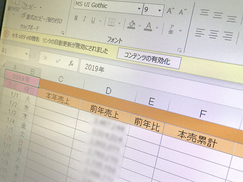243x182 pixels.
Task: Select column C header
Action: [61, 79]
